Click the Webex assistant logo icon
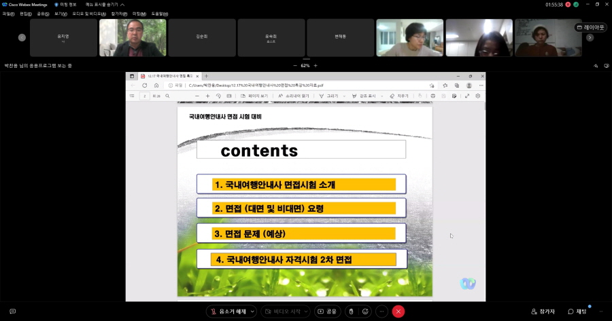 pyautogui.click(x=468, y=284)
